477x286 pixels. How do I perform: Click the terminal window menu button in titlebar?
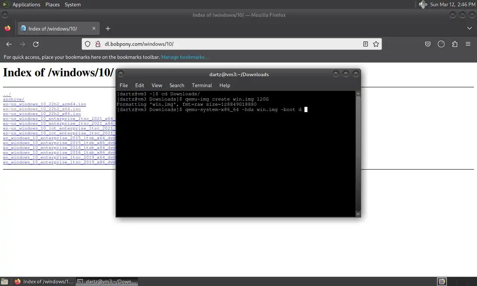[121, 74]
